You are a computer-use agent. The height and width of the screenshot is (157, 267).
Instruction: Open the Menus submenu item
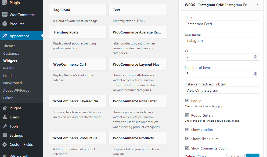coord(8,68)
